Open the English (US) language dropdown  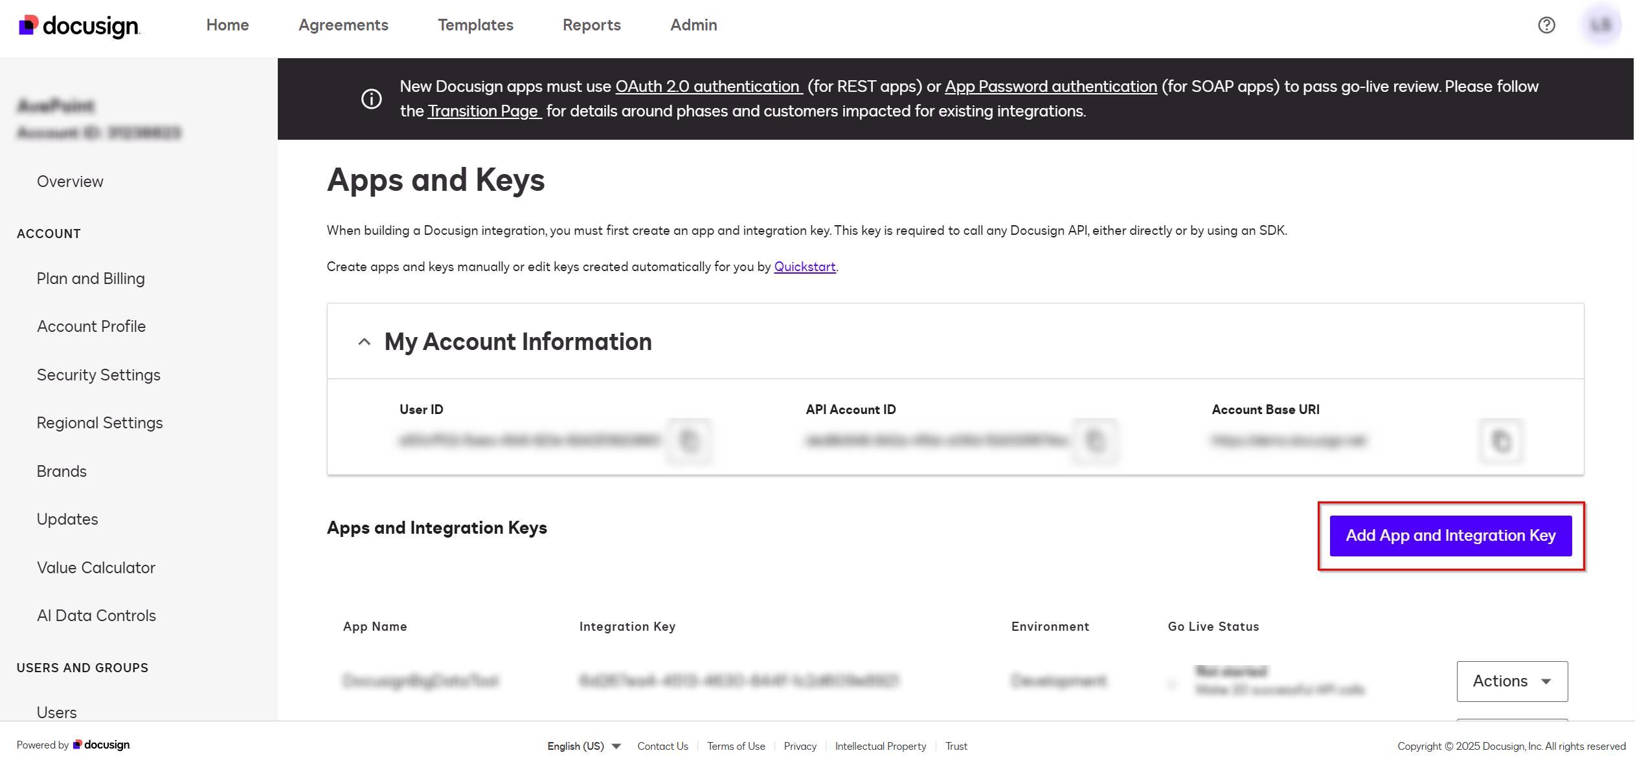point(582,746)
